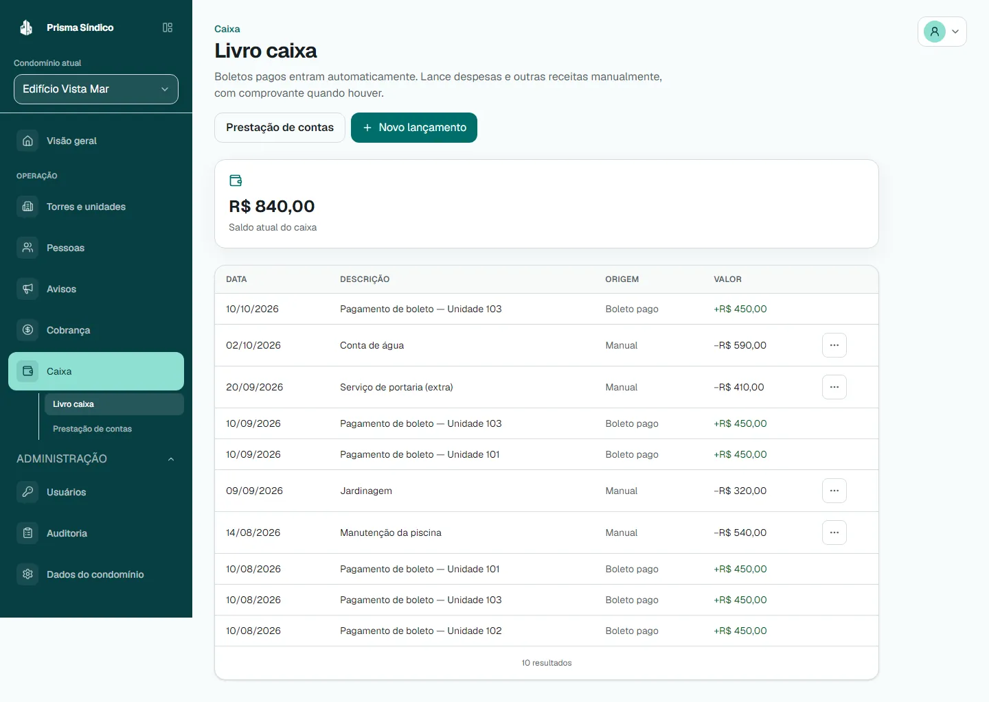
Task: Click the Caixa wallet icon in sidebar
Action: point(27,371)
